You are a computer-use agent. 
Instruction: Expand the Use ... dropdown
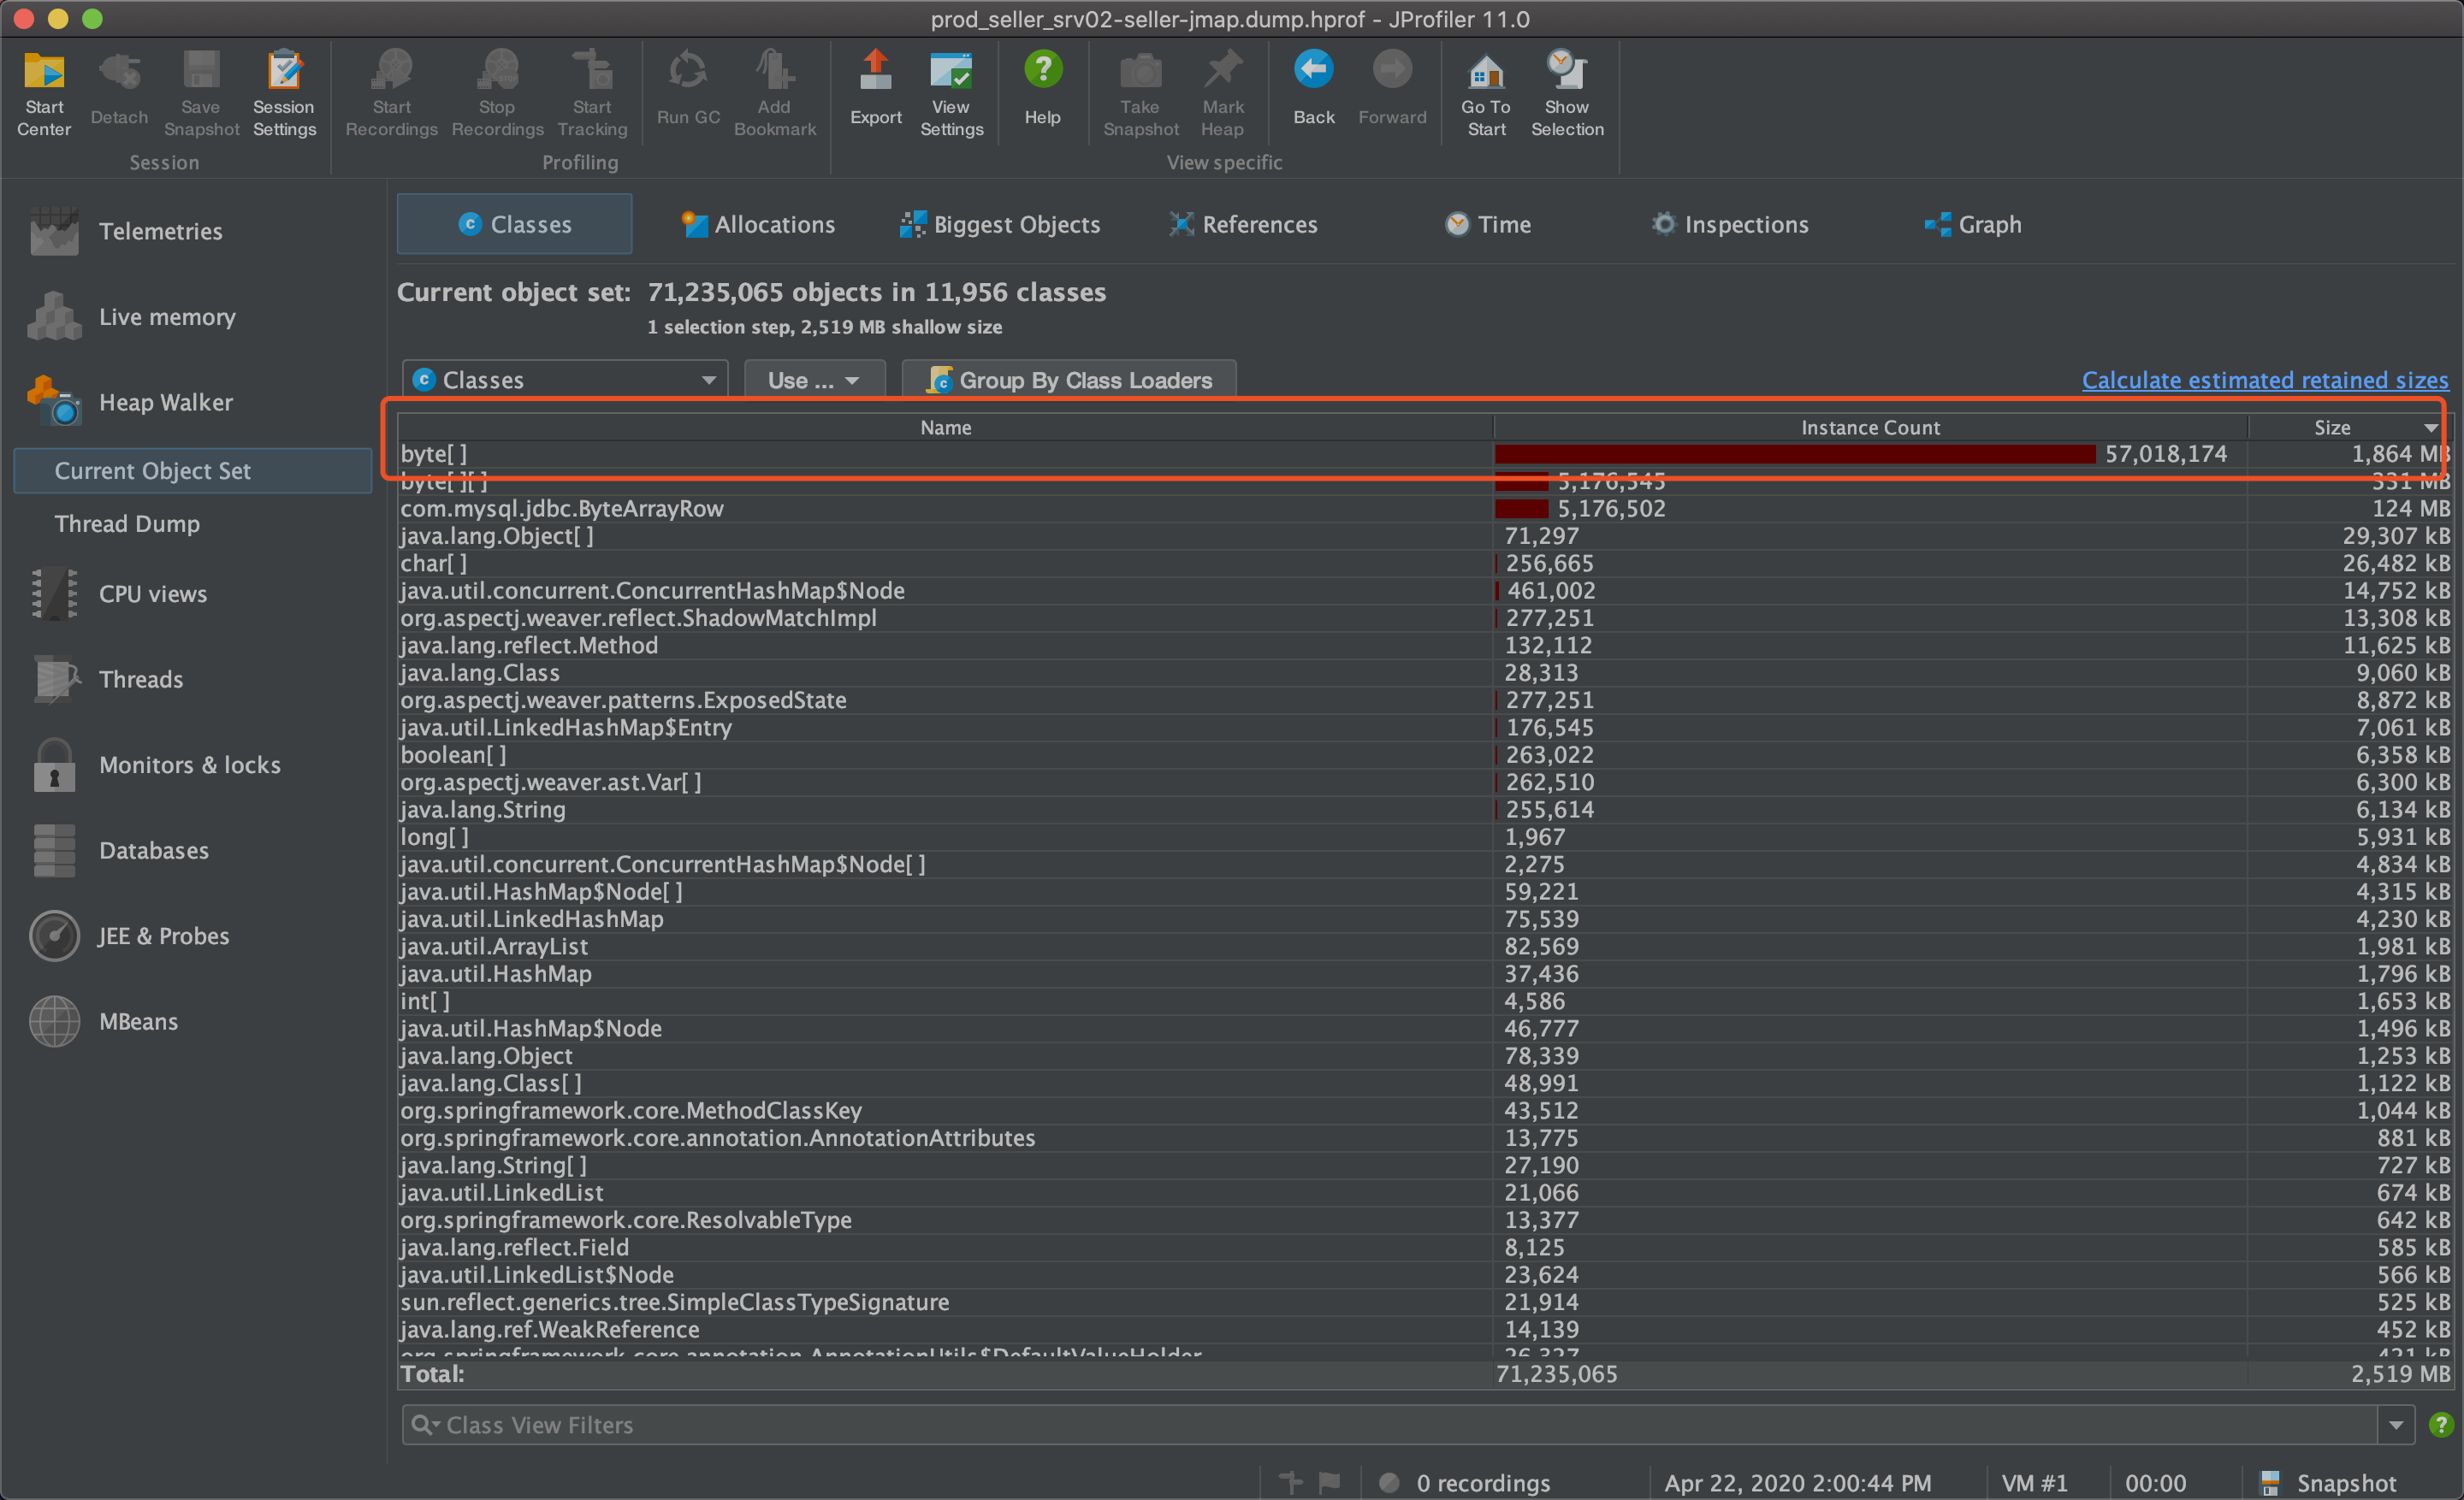[x=814, y=380]
